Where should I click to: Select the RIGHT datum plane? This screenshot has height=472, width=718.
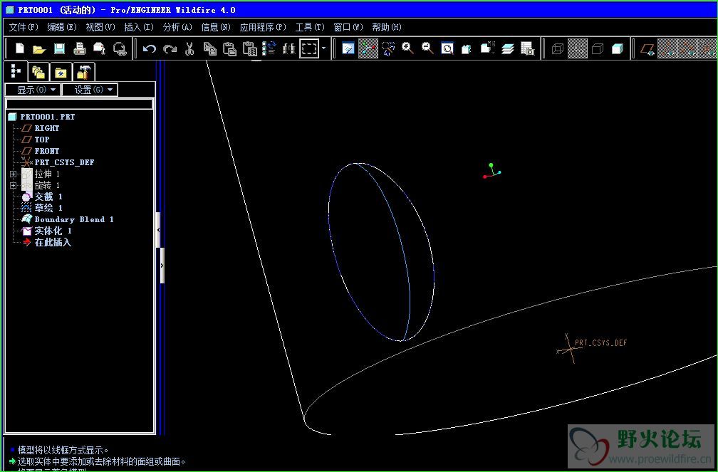(x=47, y=128)
